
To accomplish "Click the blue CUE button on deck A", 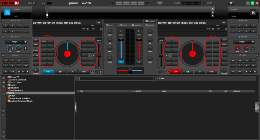I will click(x=48, y=72).
